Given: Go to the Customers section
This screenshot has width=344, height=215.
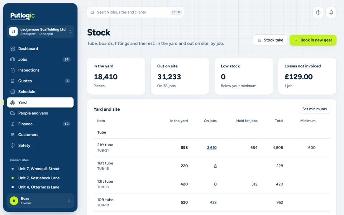Looking at the screenshot, I should (40, 135).
